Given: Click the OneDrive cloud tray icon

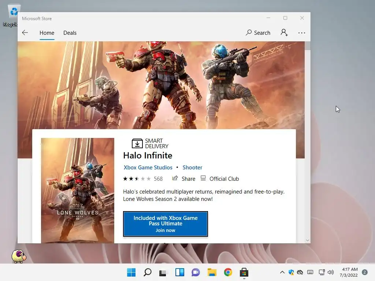Looking at the screenshot, I should coord(300,272).
